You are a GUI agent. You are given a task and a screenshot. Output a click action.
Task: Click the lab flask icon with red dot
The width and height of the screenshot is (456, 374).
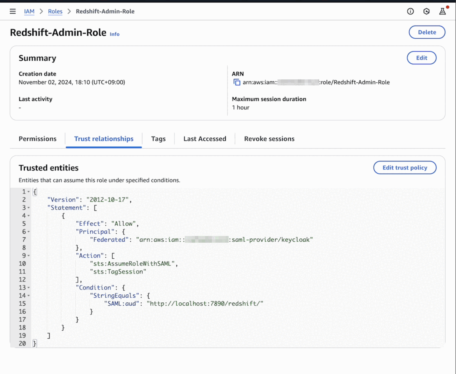(x=442, y=11)
